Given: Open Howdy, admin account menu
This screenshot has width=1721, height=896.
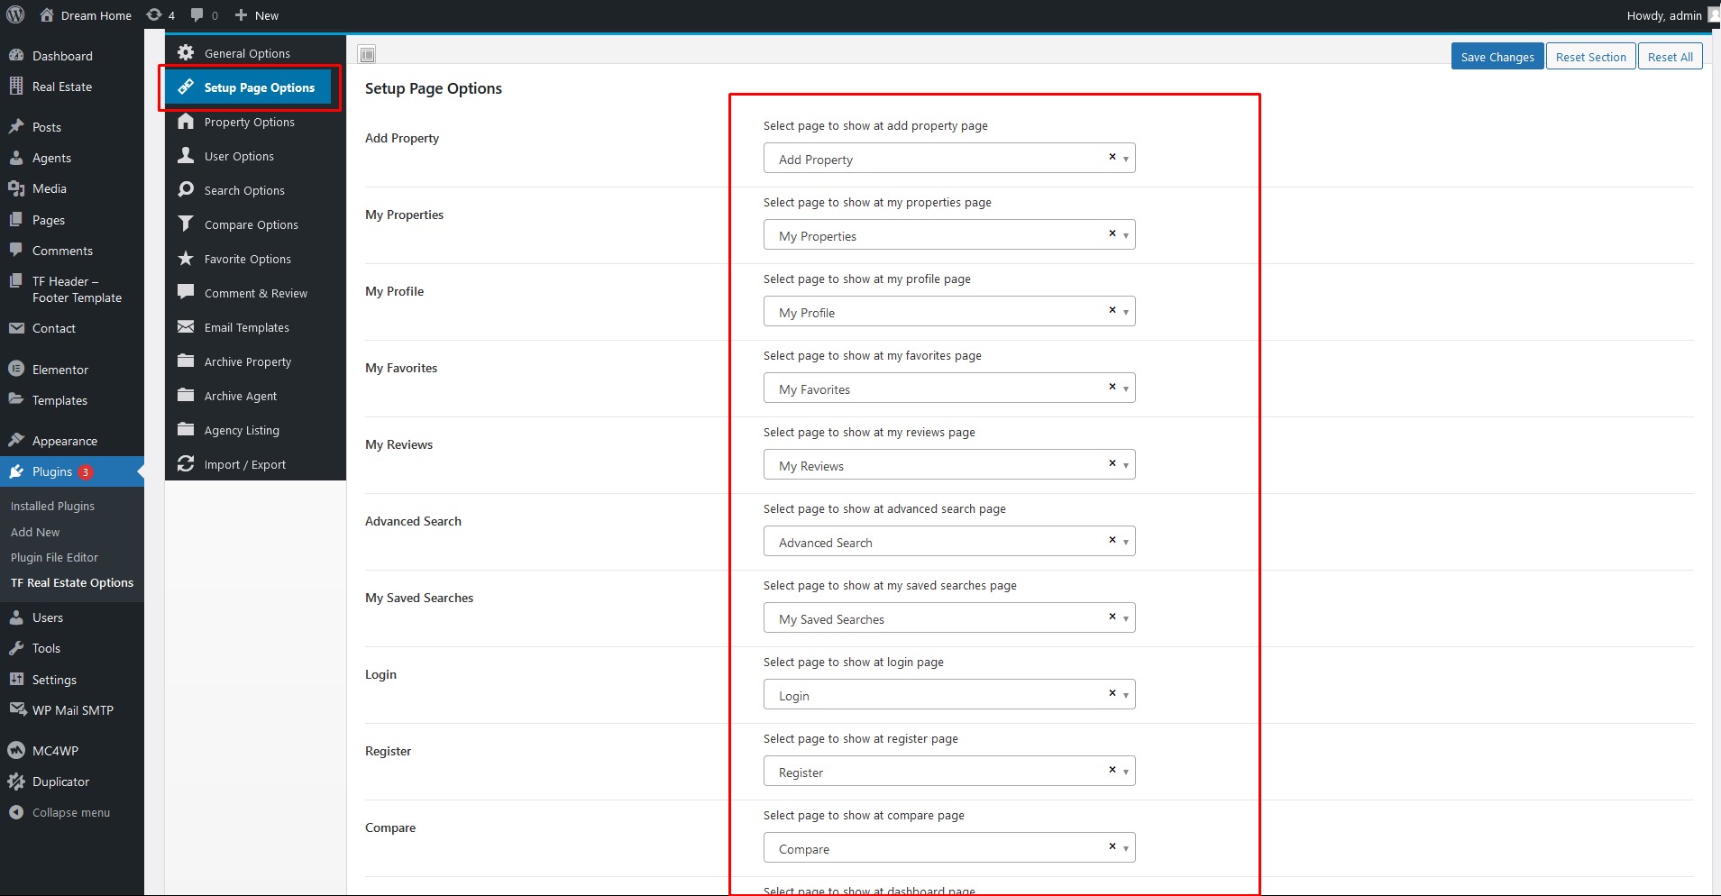Looking at the screenshot, I should click(1672, 15).
